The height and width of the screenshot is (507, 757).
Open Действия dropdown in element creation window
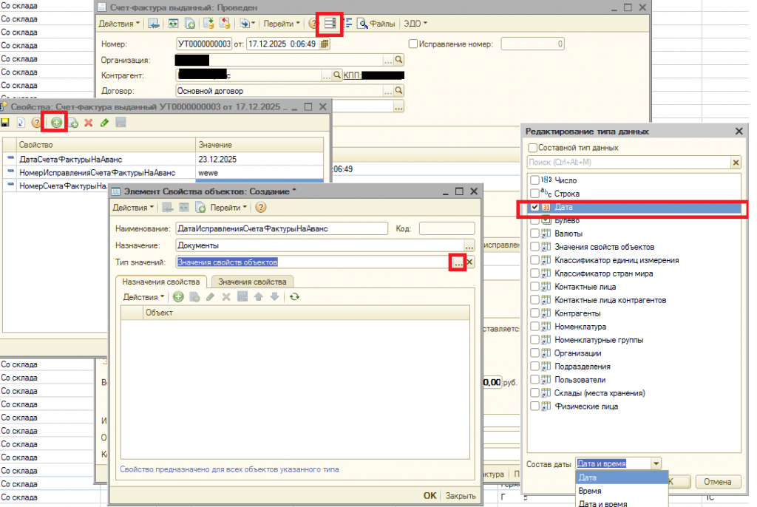click(x=133, y=208)
